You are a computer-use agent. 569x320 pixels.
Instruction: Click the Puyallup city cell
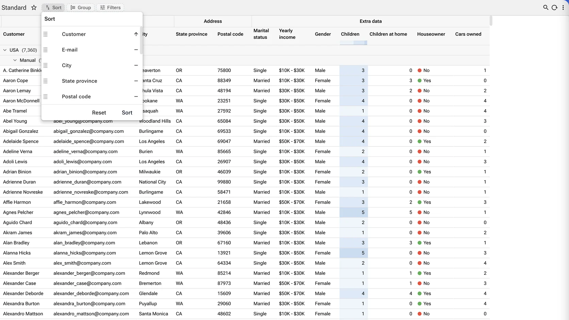148,304
